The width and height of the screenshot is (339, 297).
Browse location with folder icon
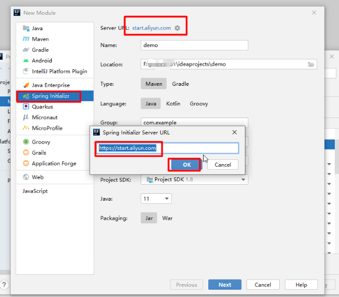click(311, 64)
